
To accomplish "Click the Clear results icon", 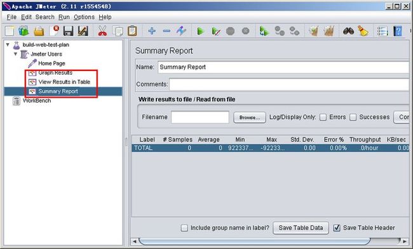I will coord(313,31).
